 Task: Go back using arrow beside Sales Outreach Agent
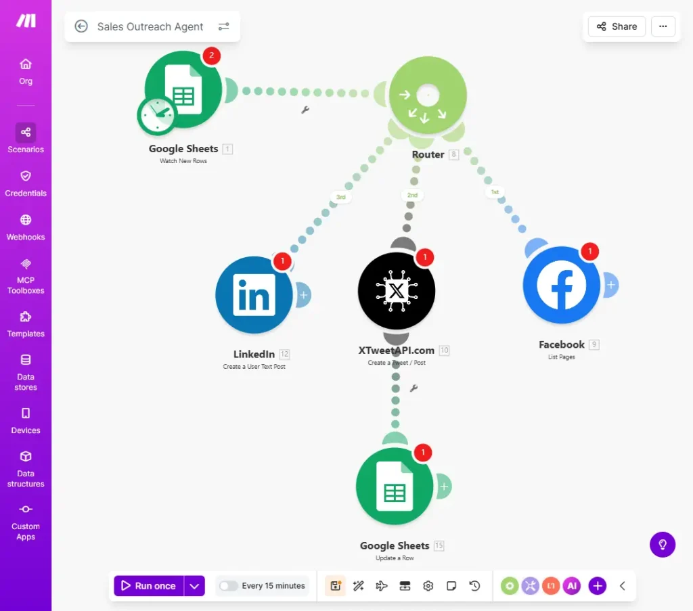81,26
